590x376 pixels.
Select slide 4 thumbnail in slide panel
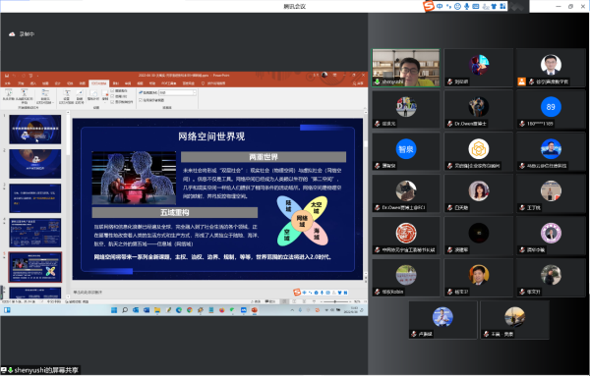tap(35, 233)
